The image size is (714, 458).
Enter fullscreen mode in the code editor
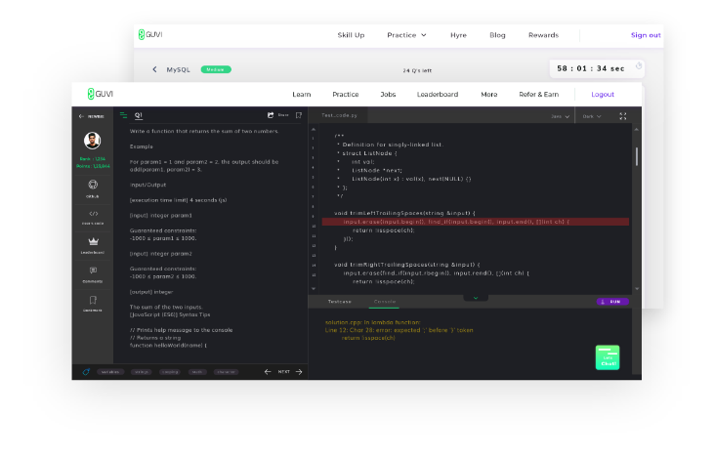tap(623, 116)
